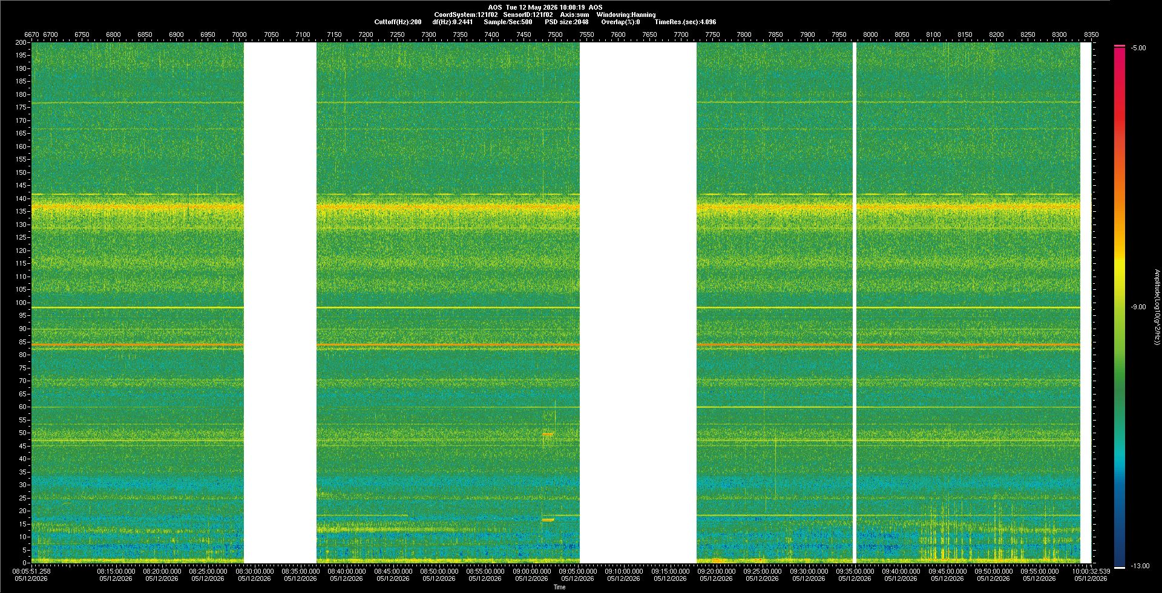Viewport: 1162px width, 593px height.
Task: Click the Windowing:Hanning header text
Action: pyautogui.click(x=626, y=15)
